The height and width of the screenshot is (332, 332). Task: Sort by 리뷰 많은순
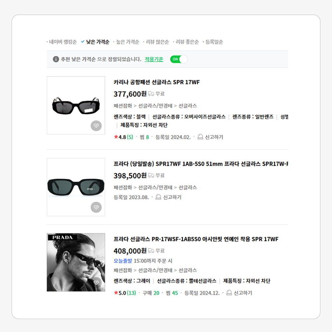pos(157,42)
